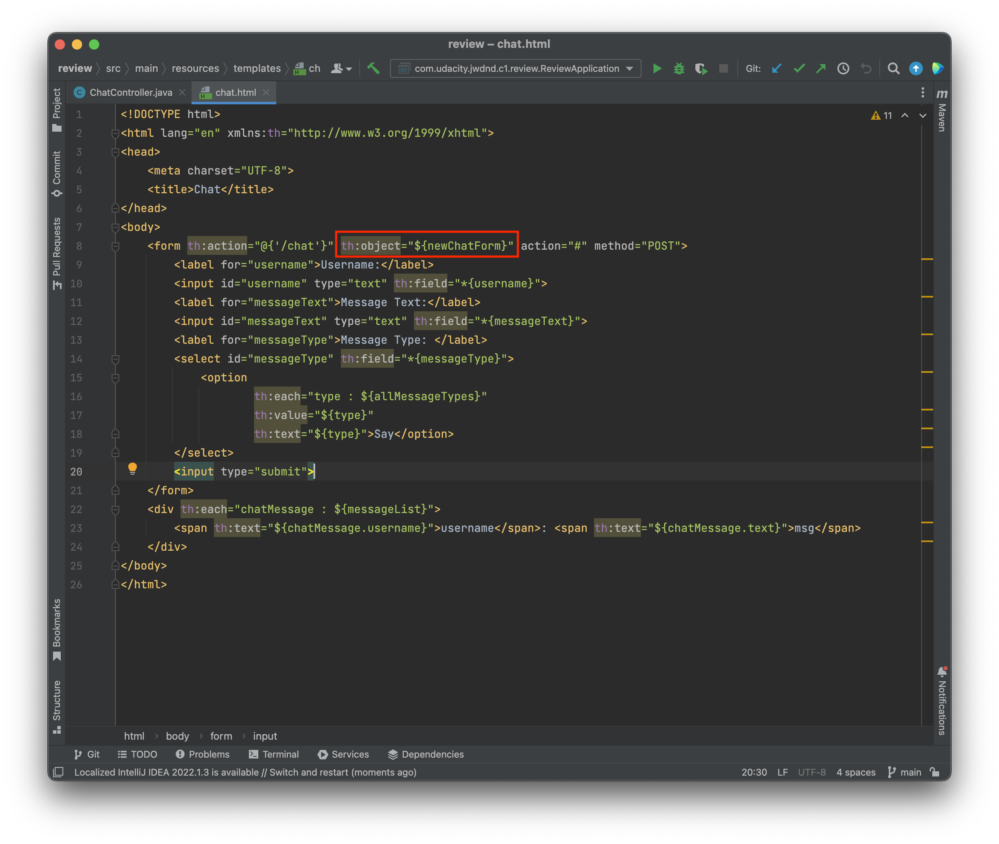Collapse the body tag fold on line 7

pos(115,227)
